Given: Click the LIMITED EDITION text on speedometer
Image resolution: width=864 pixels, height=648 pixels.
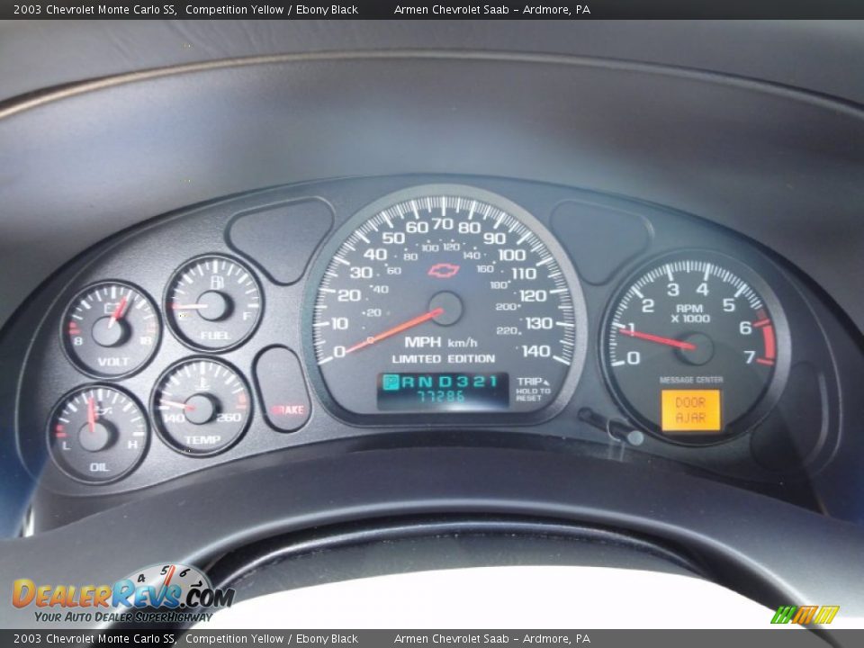Looking at the screenshot, I should pos(443,359).
